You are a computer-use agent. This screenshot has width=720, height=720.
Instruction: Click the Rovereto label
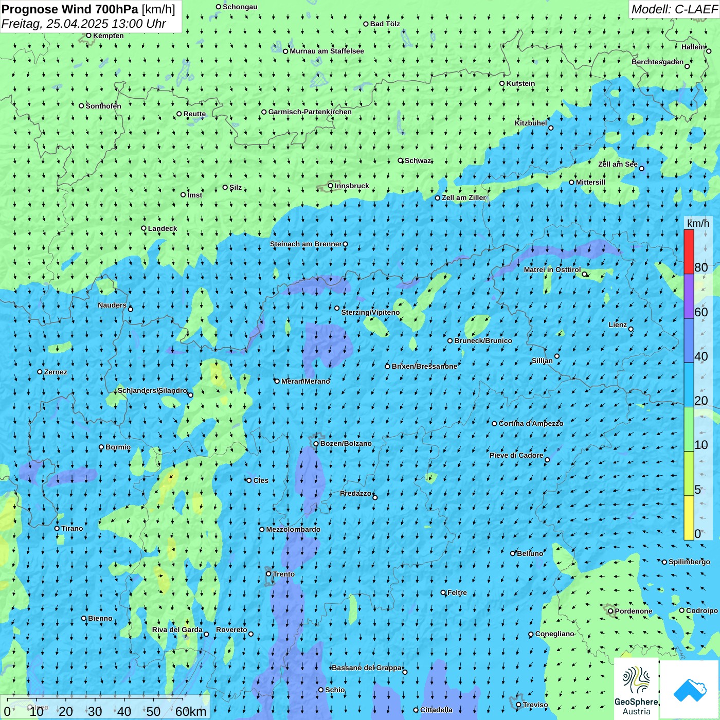(x=231, y=629)
